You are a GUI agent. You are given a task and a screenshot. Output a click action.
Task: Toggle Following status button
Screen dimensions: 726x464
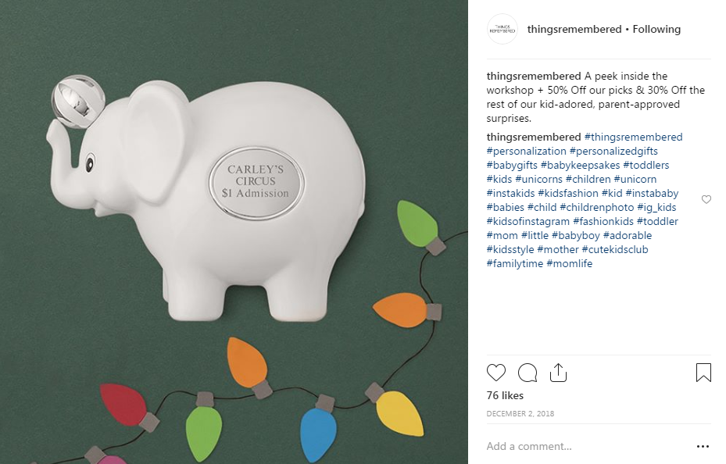pos(656,29)
